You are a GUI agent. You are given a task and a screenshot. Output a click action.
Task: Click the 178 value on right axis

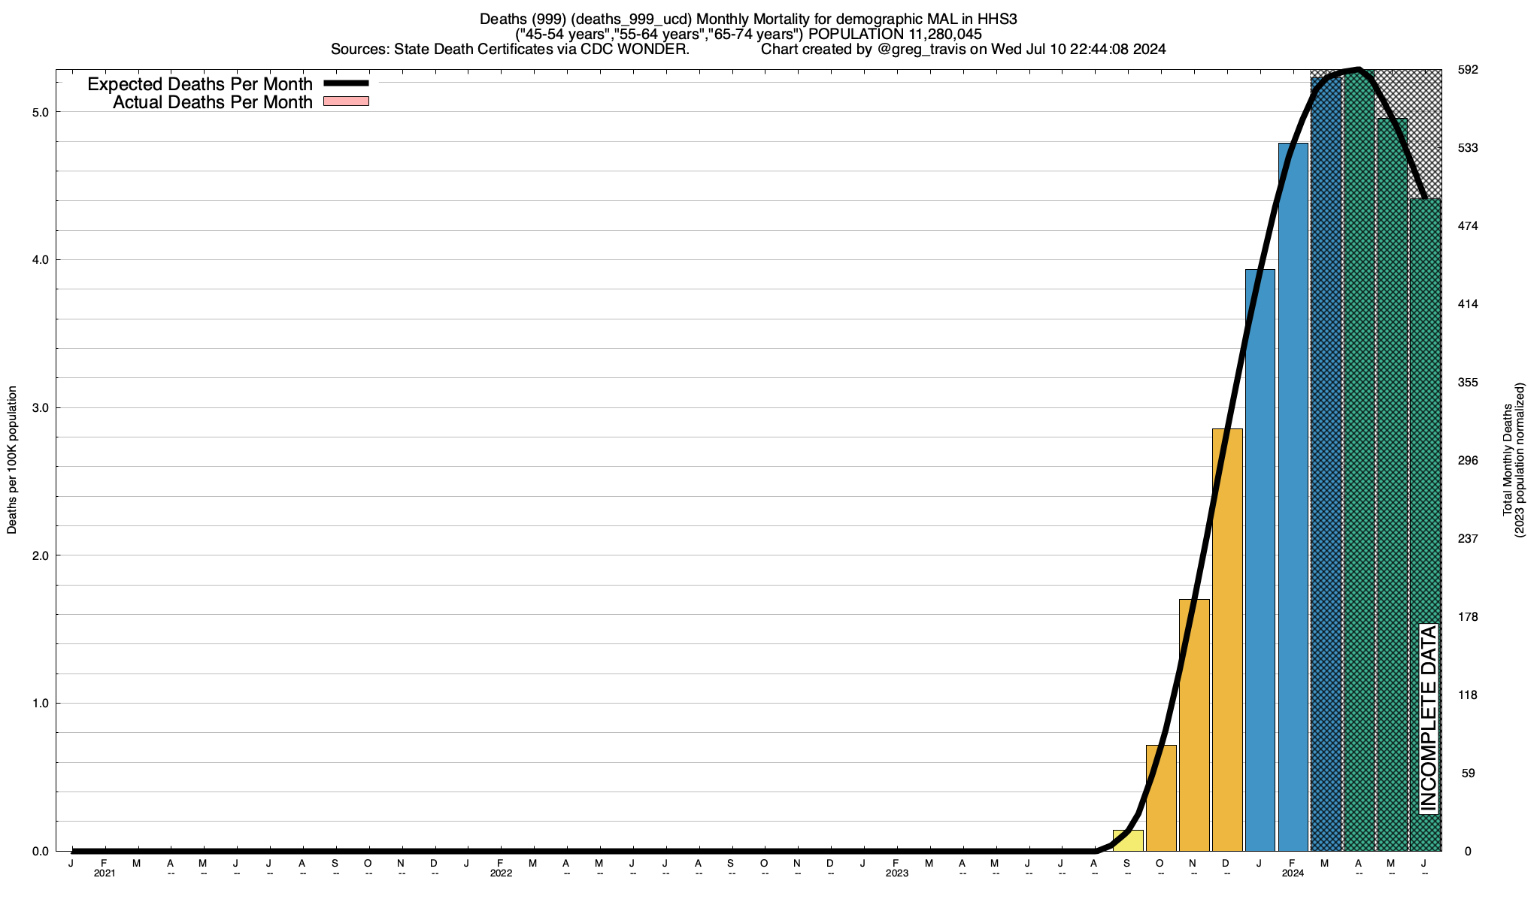click(1468, 617)
